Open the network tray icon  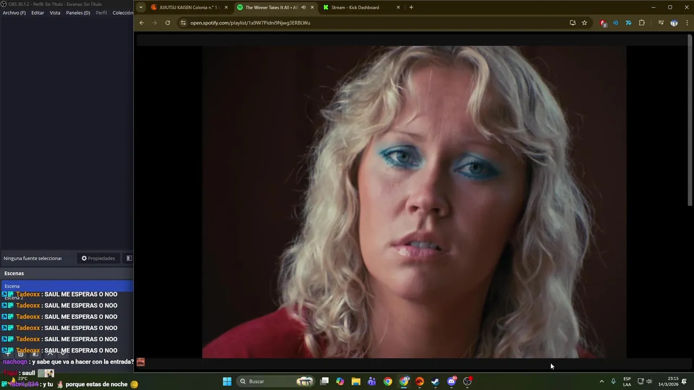pyautogui.click(x=640, y=381)
